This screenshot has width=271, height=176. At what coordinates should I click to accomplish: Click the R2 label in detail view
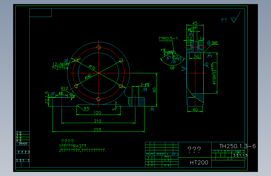[175, 57]
